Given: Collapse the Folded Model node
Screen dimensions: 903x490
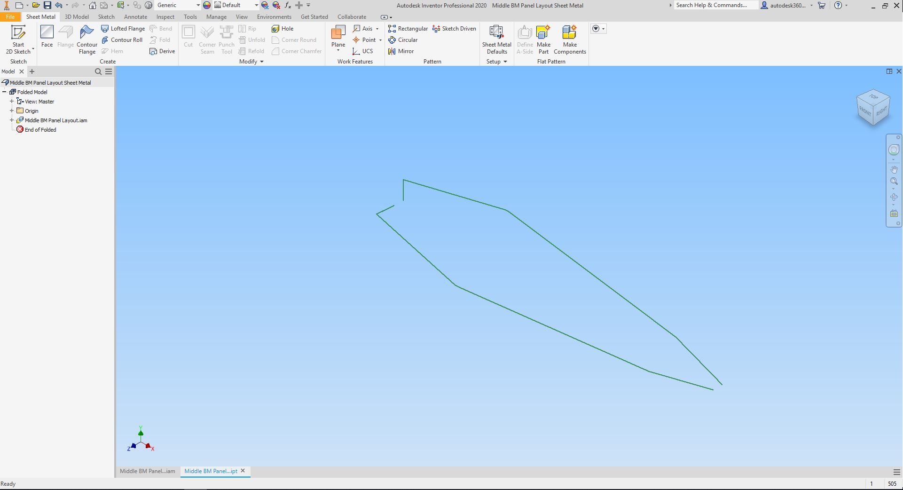Looking at the screenshot, I should 4,92.
